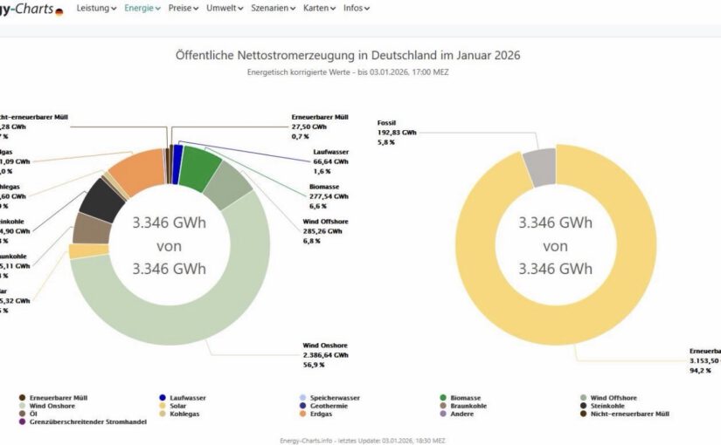Click the gray Fossil donut slice
Screen dimensions: 721x445
coord(539,166)
